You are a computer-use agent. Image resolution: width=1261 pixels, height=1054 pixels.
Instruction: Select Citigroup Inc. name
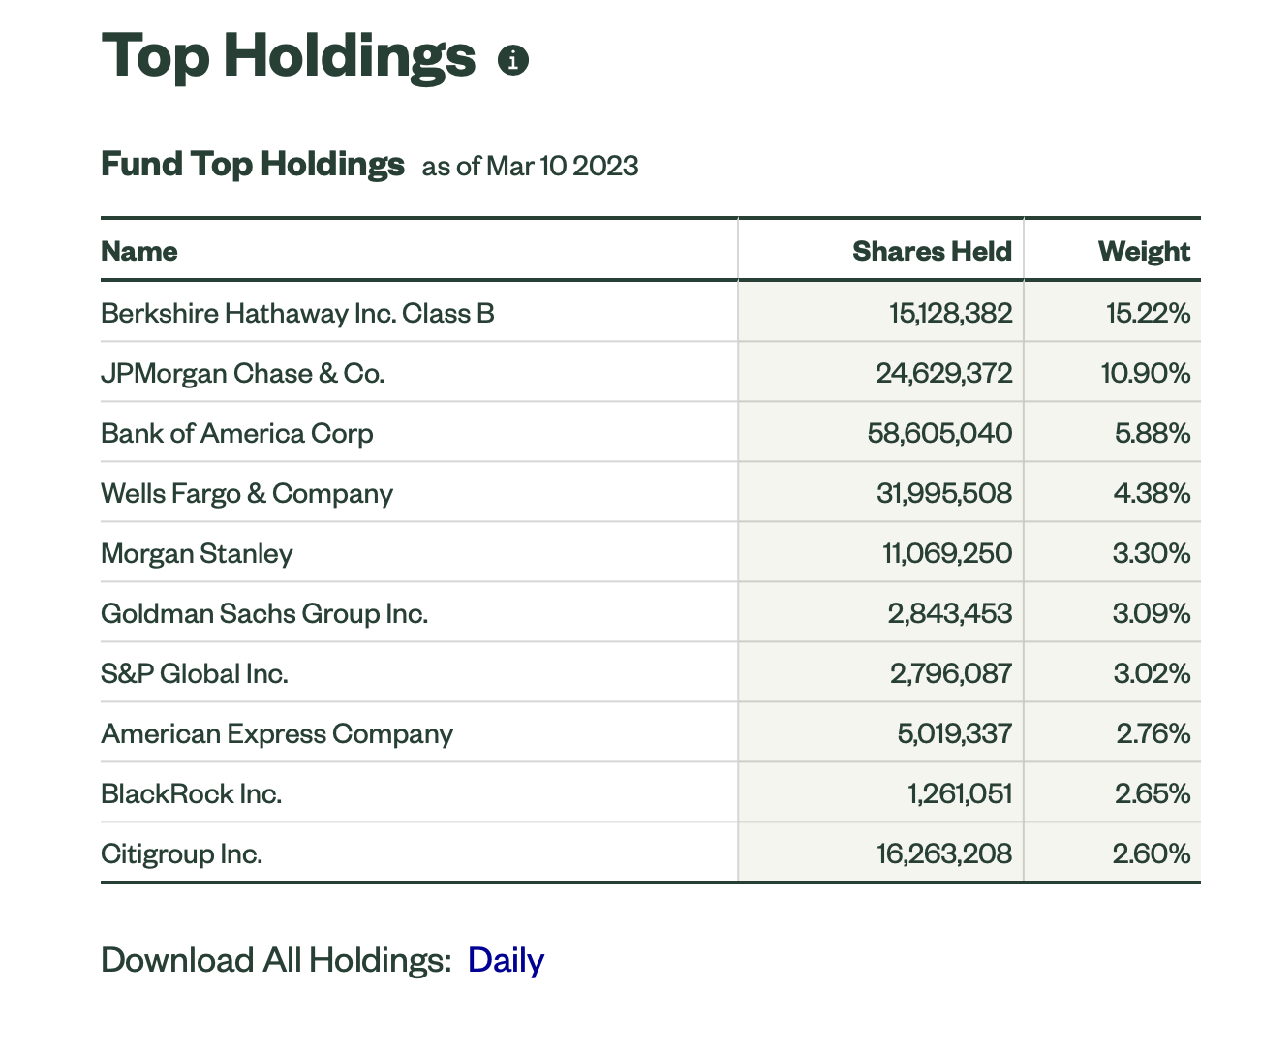click(182, 853)
